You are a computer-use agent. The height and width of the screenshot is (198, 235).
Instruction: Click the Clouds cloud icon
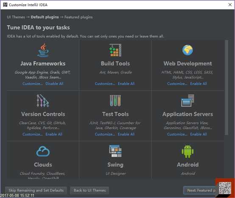pos(43,151)
